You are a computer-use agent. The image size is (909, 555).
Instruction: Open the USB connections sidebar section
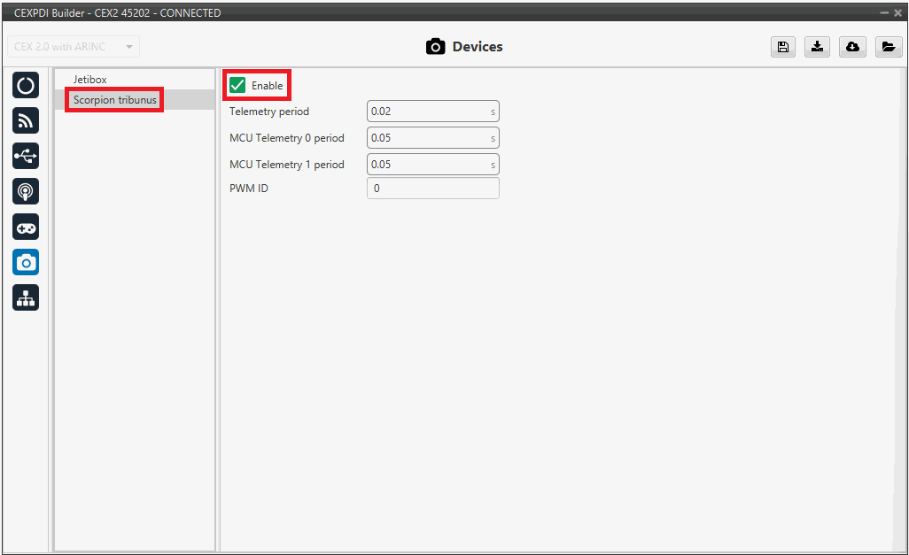[26, 157]
